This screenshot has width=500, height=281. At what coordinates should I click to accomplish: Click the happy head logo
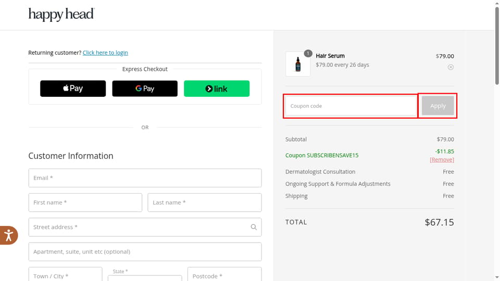[x=61, y=15]
